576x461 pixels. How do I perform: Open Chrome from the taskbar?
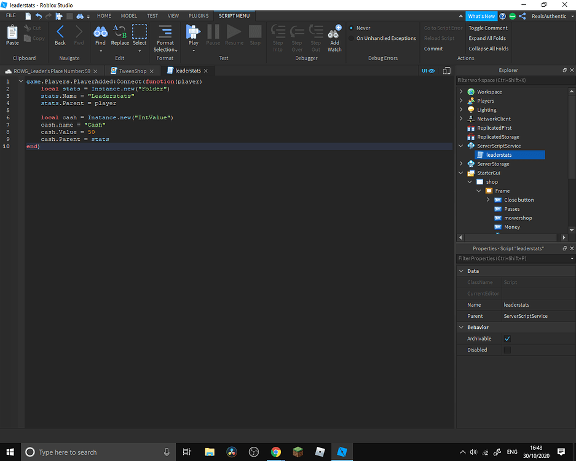point(276,452)
